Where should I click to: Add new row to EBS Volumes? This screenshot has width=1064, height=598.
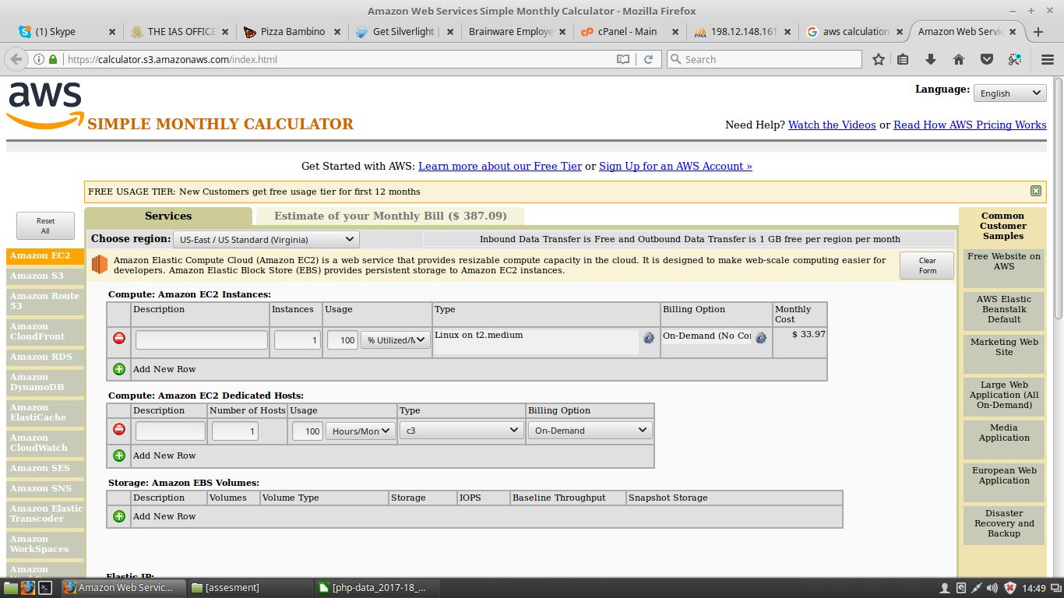119,516
